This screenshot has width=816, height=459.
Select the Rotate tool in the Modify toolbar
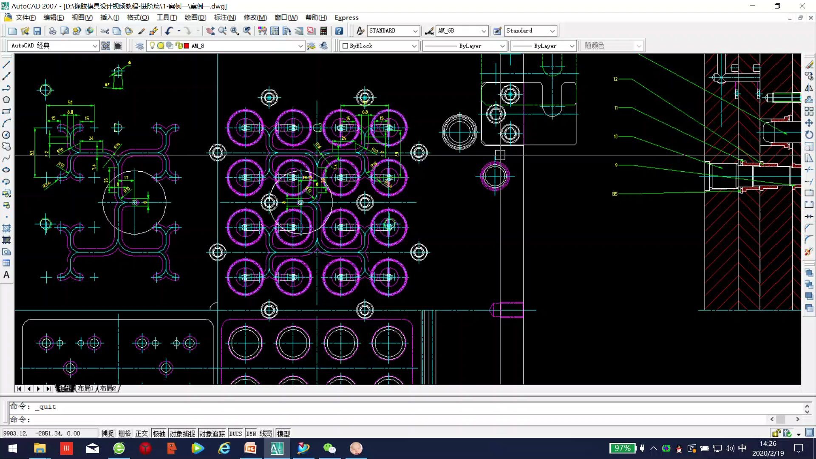[x=809, y=135]
